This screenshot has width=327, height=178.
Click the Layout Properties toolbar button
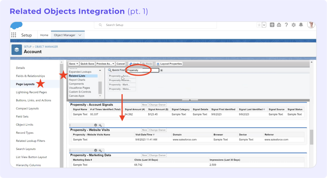coord(169,64)
